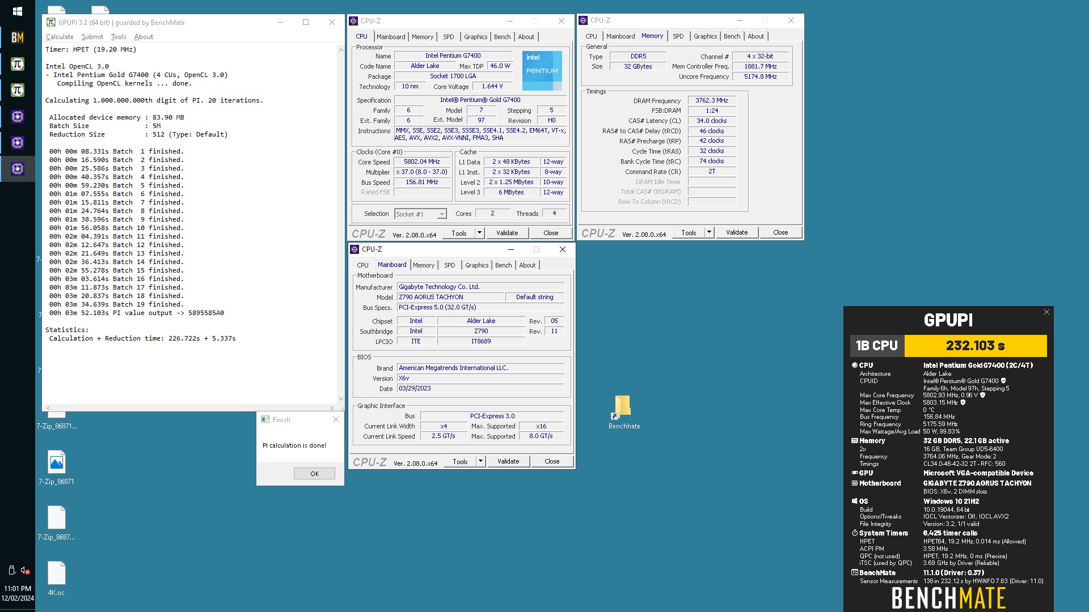Click the safely remove hardware tray icon
Viewport: 1089px width, 612px height.
pos(11,570)
